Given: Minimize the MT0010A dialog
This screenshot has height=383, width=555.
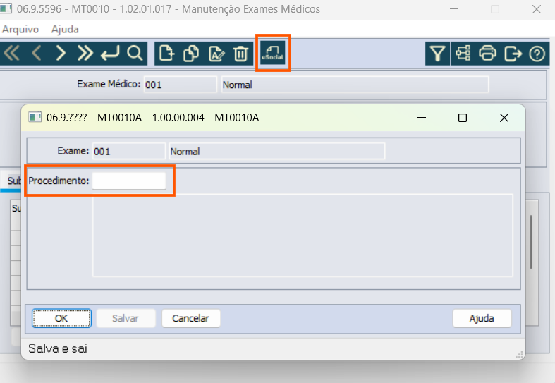Looking at the screenshot, I should click(422, 118).
